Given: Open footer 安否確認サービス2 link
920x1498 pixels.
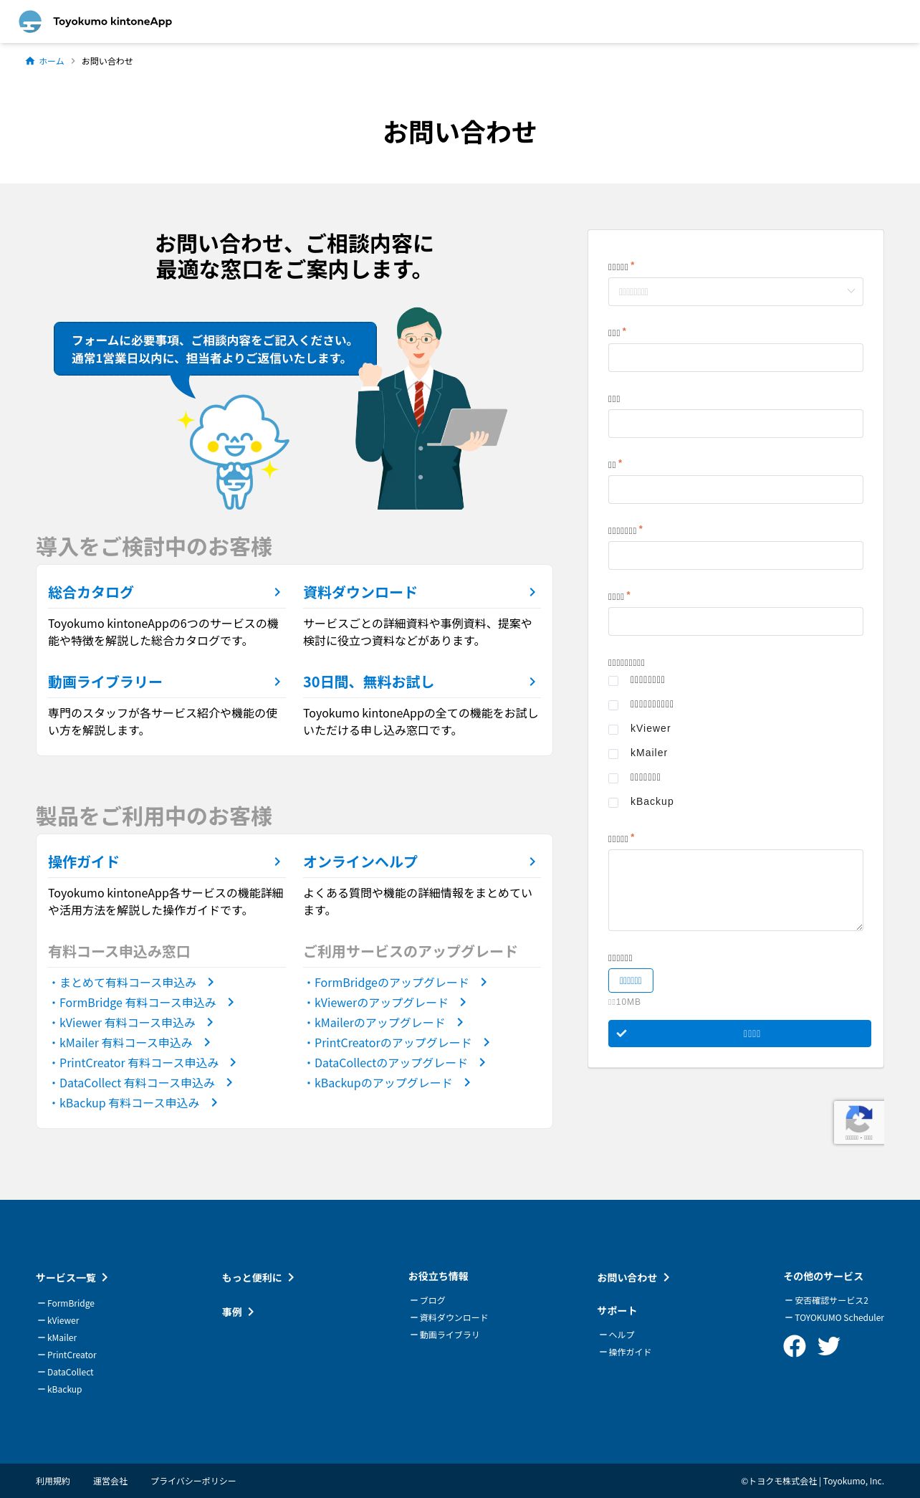Looking at the screenshot, I should 831,1300.
